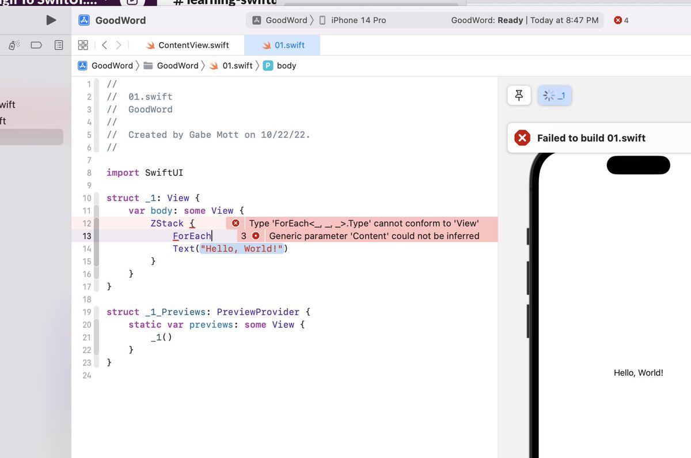Click line number 13 in the gutter

tap(87, 236)
